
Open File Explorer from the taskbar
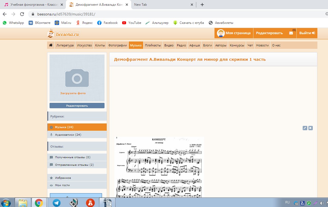tap(23, 203)
